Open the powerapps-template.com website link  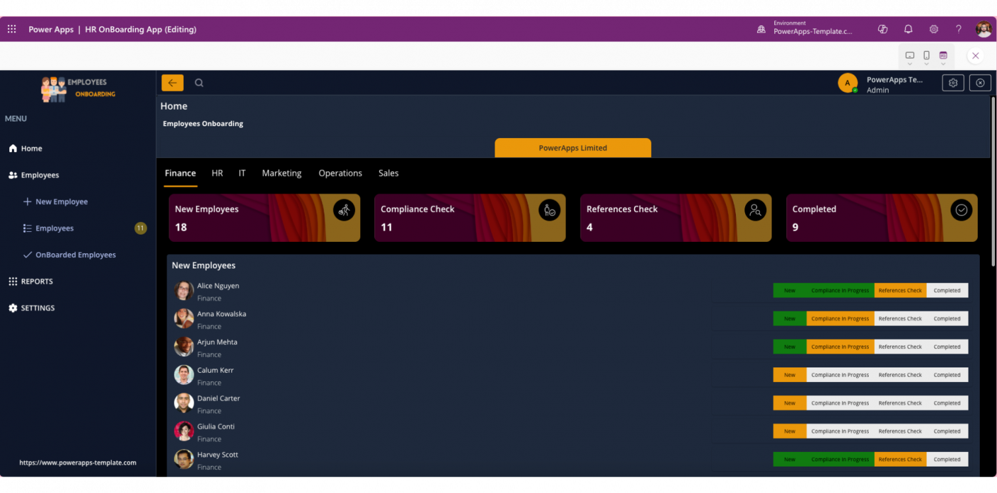(x=78, y=463)
